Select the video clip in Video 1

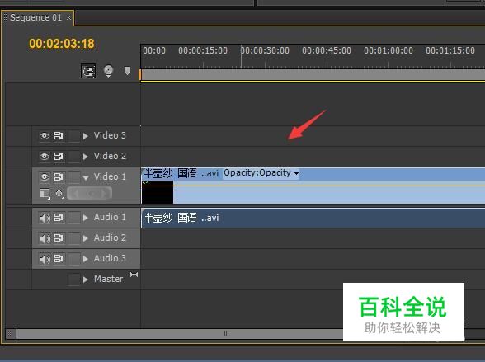pos(313,186)
